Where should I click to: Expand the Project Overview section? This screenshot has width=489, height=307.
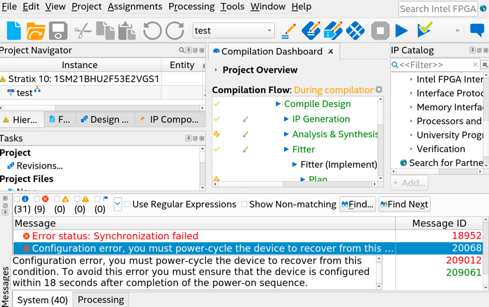216,70
